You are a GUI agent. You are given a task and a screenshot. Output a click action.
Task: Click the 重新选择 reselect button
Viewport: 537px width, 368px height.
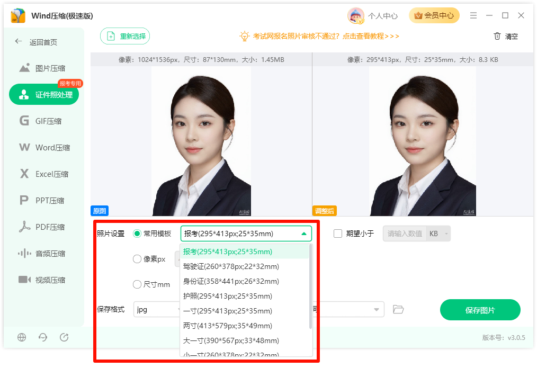point(125,36)
